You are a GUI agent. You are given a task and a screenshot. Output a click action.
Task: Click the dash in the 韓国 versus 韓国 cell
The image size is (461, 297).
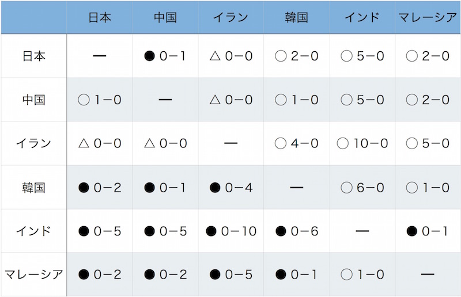pos(297,188)
